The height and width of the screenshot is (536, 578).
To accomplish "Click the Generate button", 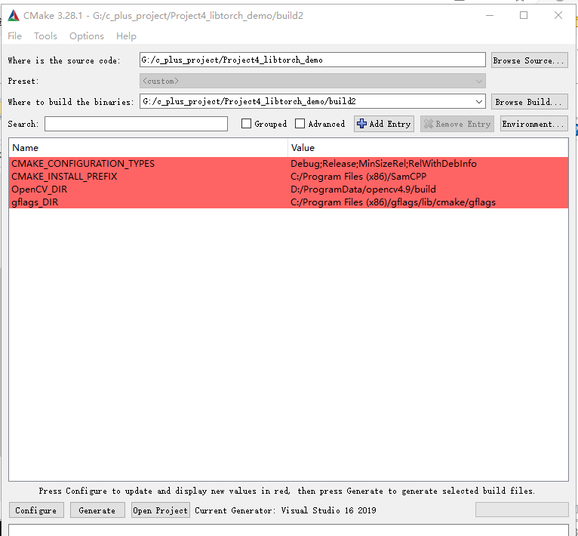I will [x=97, y=510].
